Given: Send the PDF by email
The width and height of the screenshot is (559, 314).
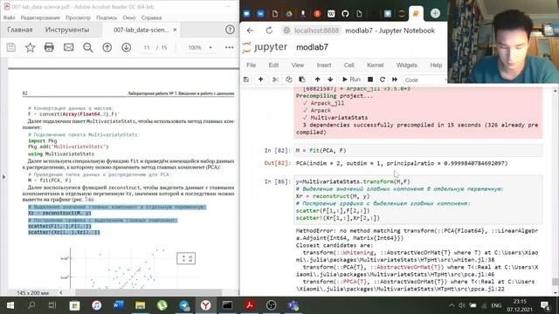Looking at the screenshot, I should coord(68,47).
